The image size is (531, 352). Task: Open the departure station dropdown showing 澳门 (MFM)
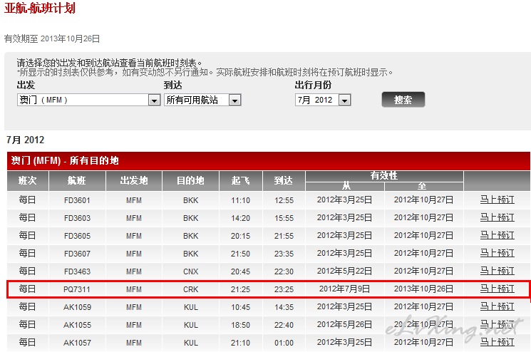pyautogui.click(x=88, y=100)
